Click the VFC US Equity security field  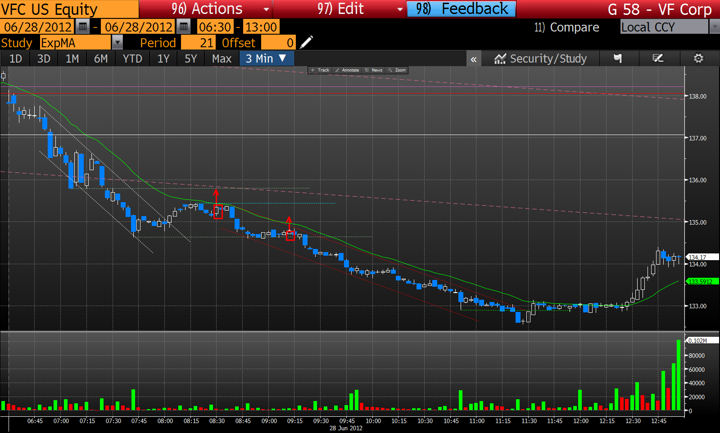click(x=69, y=9)
